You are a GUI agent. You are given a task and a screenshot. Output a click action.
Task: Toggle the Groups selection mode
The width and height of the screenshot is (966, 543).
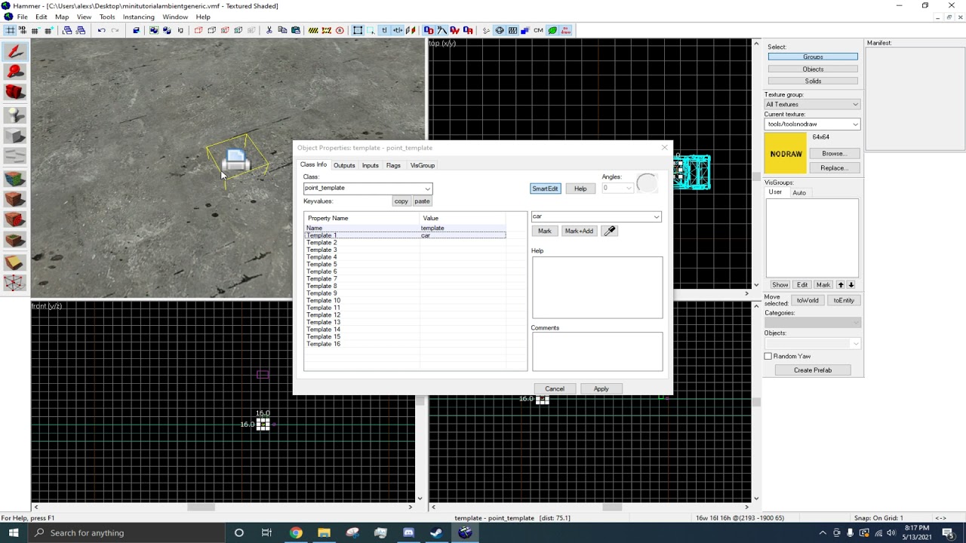click(x=813, y=57)
